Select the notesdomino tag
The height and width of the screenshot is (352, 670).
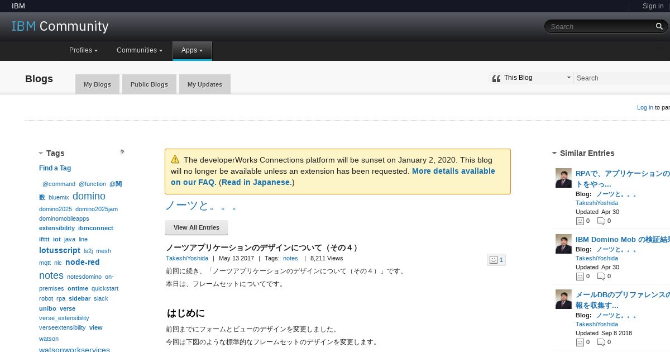point(84,277)
